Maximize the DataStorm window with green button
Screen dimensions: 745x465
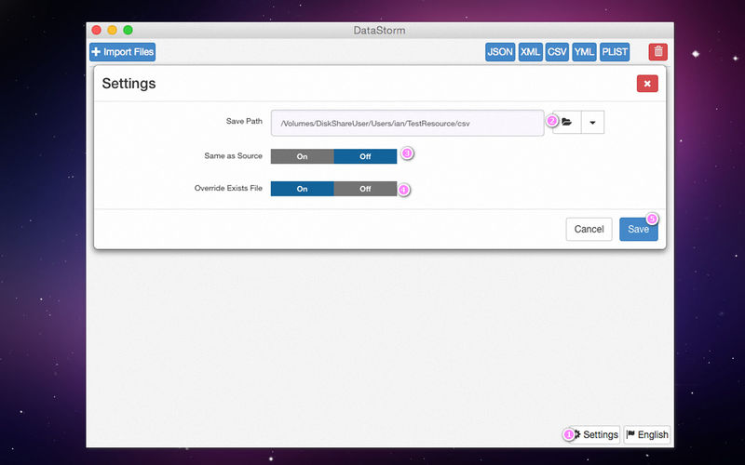coord(128,31)
